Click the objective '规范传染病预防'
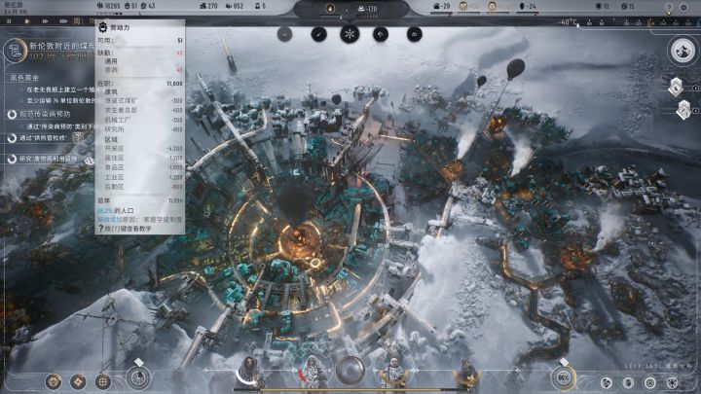The height and width of the screenshot is (394, 701). 45,115
